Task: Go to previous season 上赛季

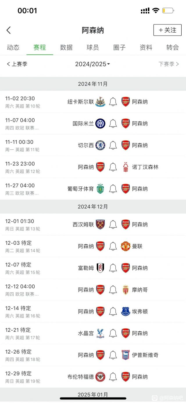Action: 17,64
